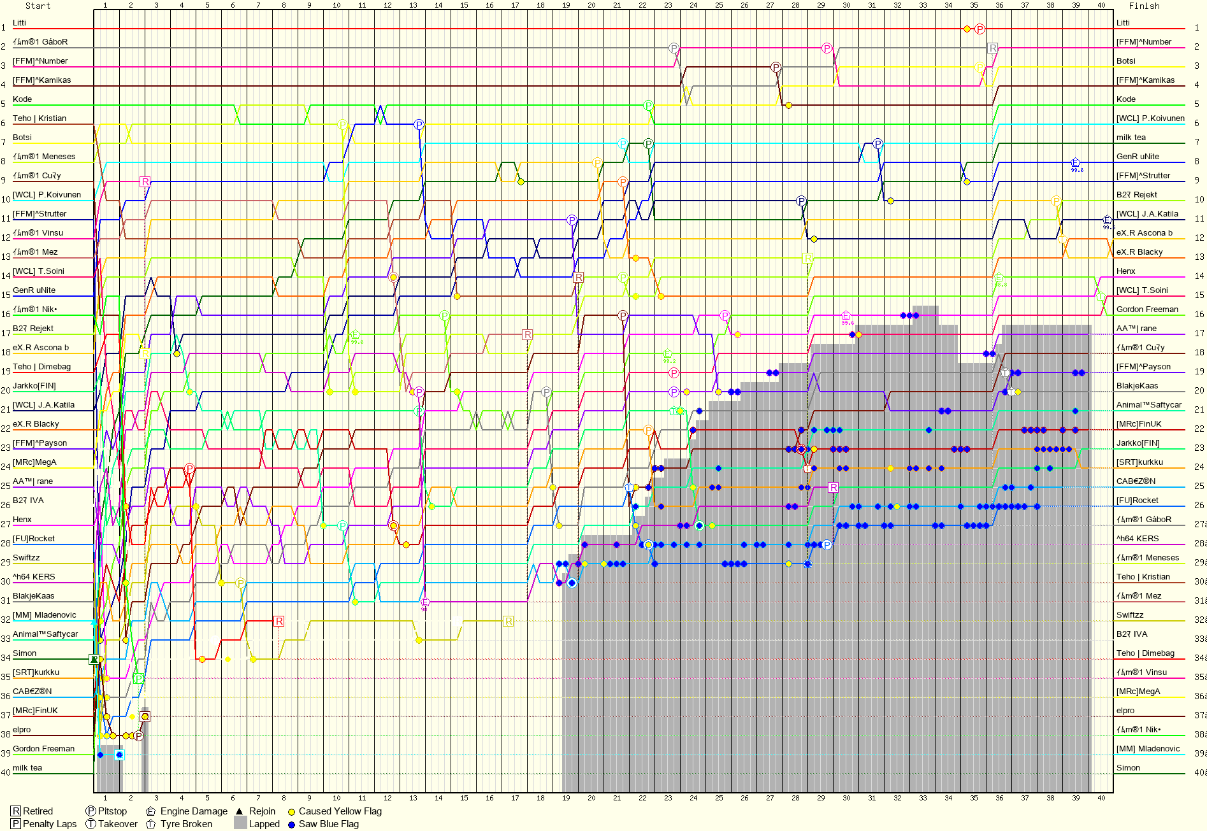1207x831 pixels.
Task: Select 'Swiftzz' in the start list
Action: (x=26, y=558)
